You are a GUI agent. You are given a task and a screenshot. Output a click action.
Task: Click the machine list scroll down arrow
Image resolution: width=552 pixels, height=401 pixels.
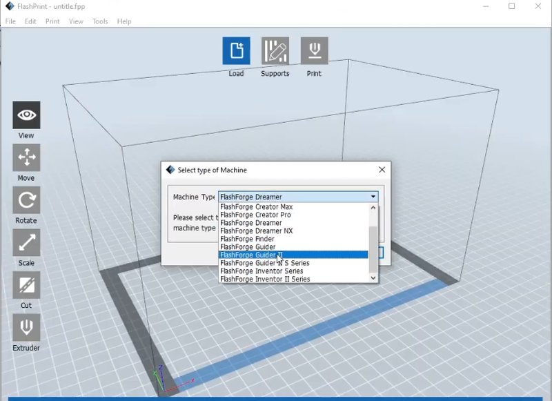click(x=374, y=277)
